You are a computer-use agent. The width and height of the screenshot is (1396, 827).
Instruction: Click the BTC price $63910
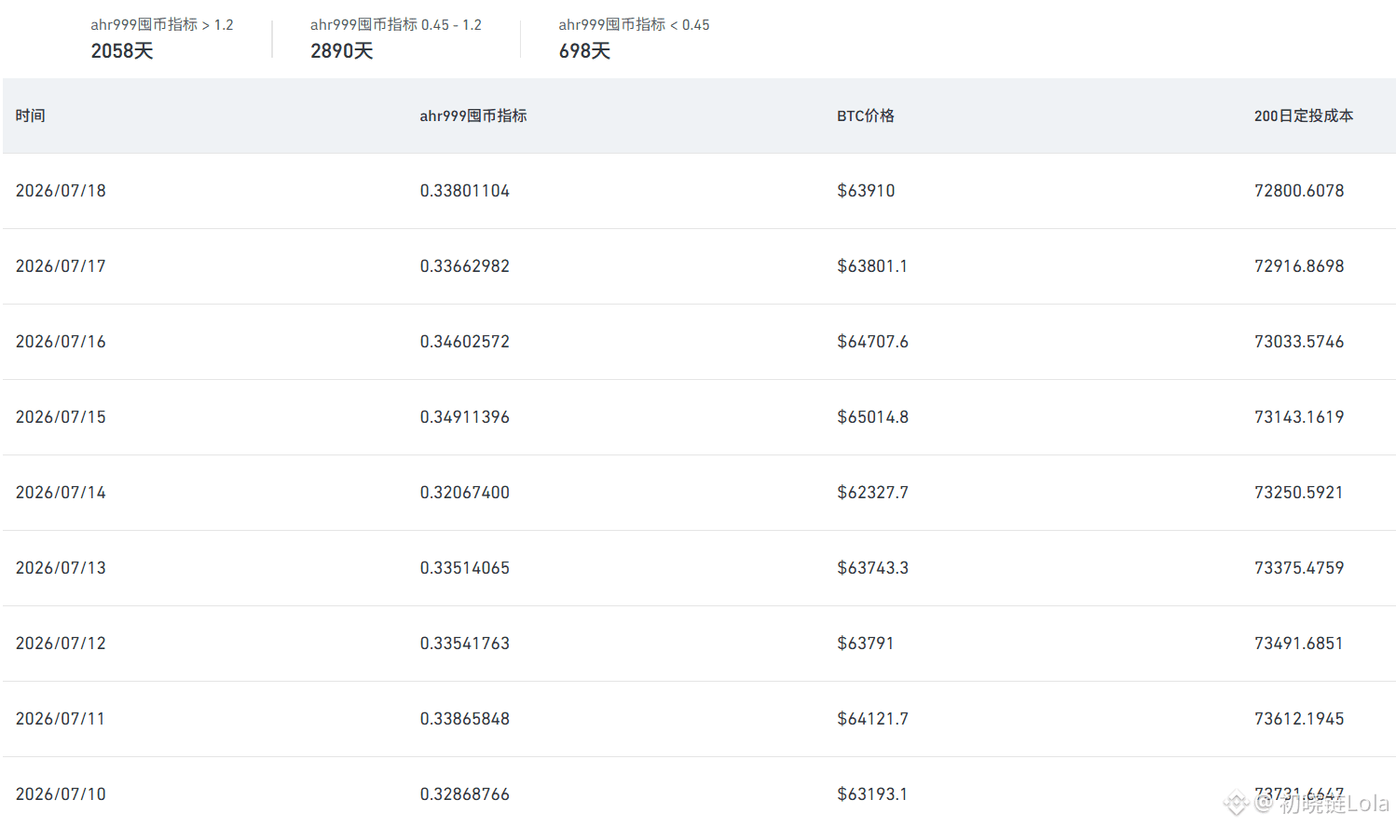pos(866,191)
